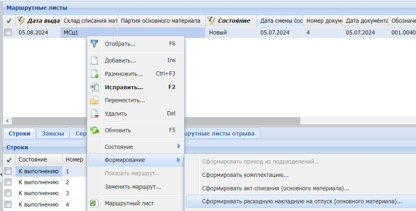Check the box for row number 1
The height and width of the screenshot is (211, 416).
(8, 172)
